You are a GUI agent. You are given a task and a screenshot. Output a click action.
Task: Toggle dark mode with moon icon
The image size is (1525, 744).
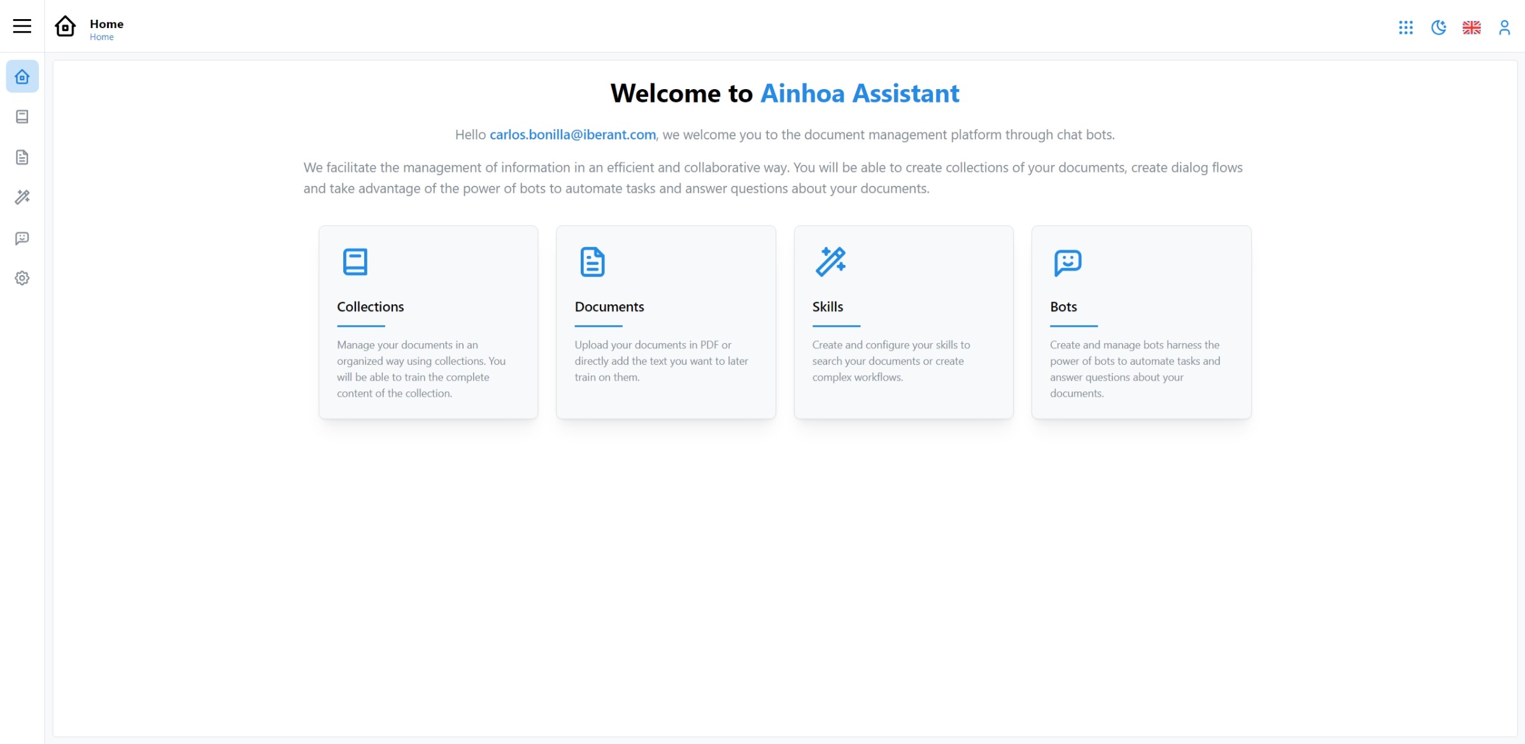(1438, 27)
